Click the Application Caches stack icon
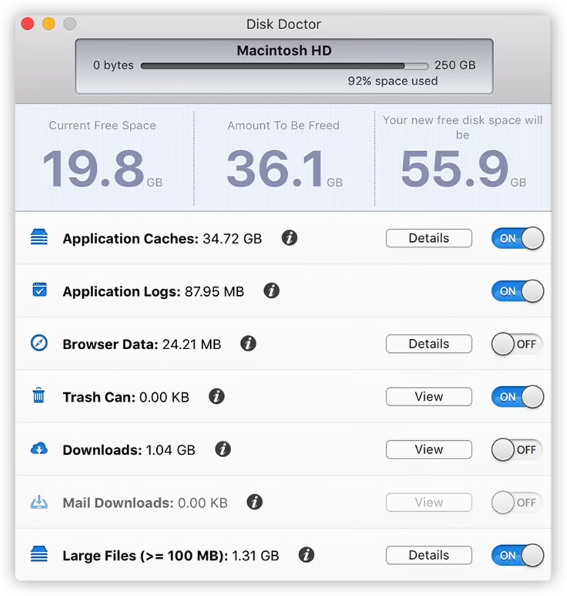Viewport: 567px width, 596px height. coord(39,237)
